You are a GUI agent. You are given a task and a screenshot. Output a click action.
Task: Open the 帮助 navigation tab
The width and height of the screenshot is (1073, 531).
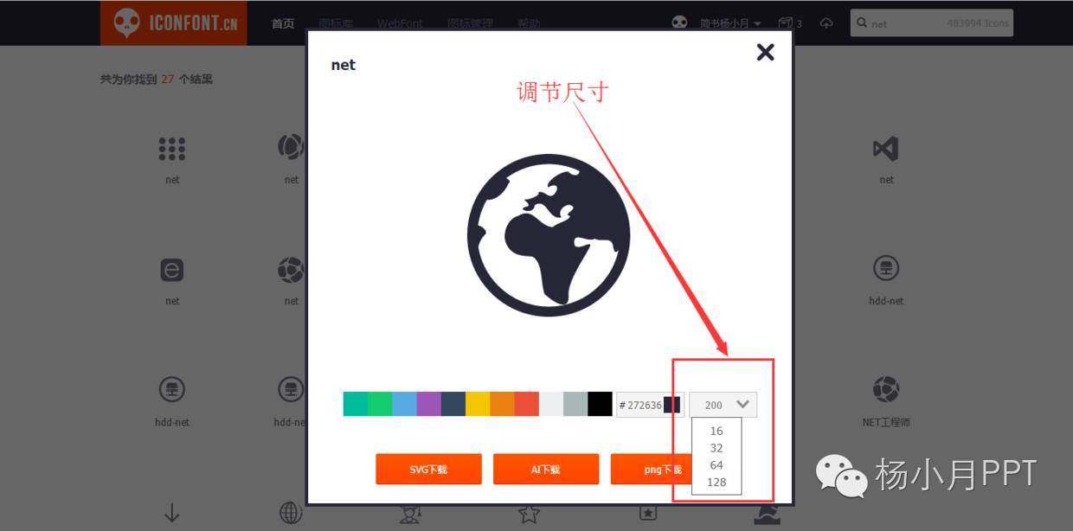[529, 23]
